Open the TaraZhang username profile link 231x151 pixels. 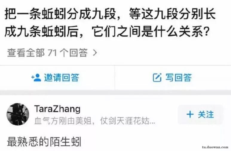click(x=57, y=109)
